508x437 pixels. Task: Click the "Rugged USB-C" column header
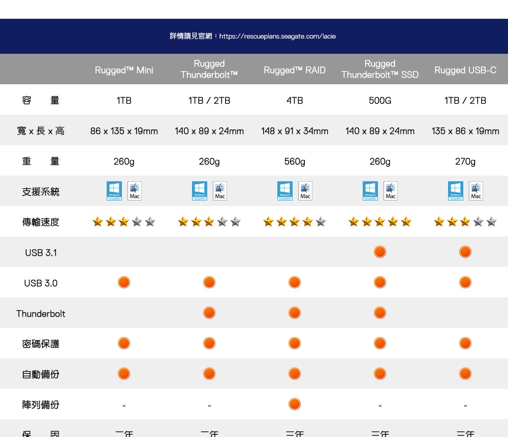[x=465, y=70]
